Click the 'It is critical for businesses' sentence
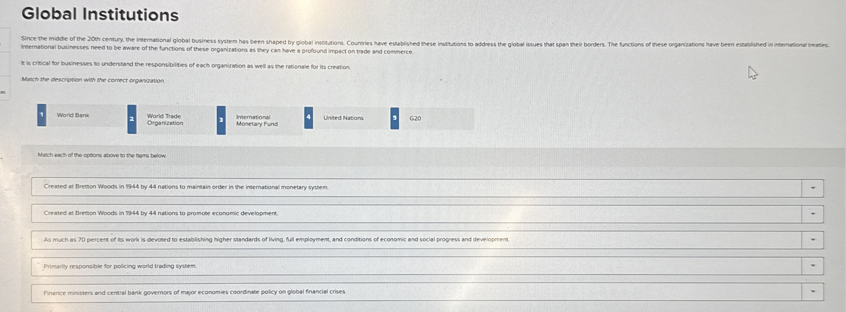846x312 pixels. point(186,65)
